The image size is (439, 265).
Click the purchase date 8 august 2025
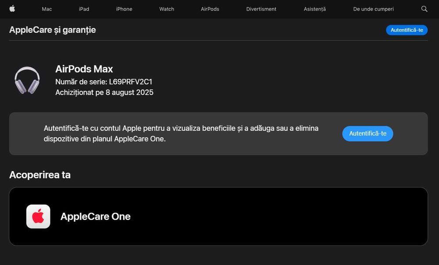click(x=130, y=93)
